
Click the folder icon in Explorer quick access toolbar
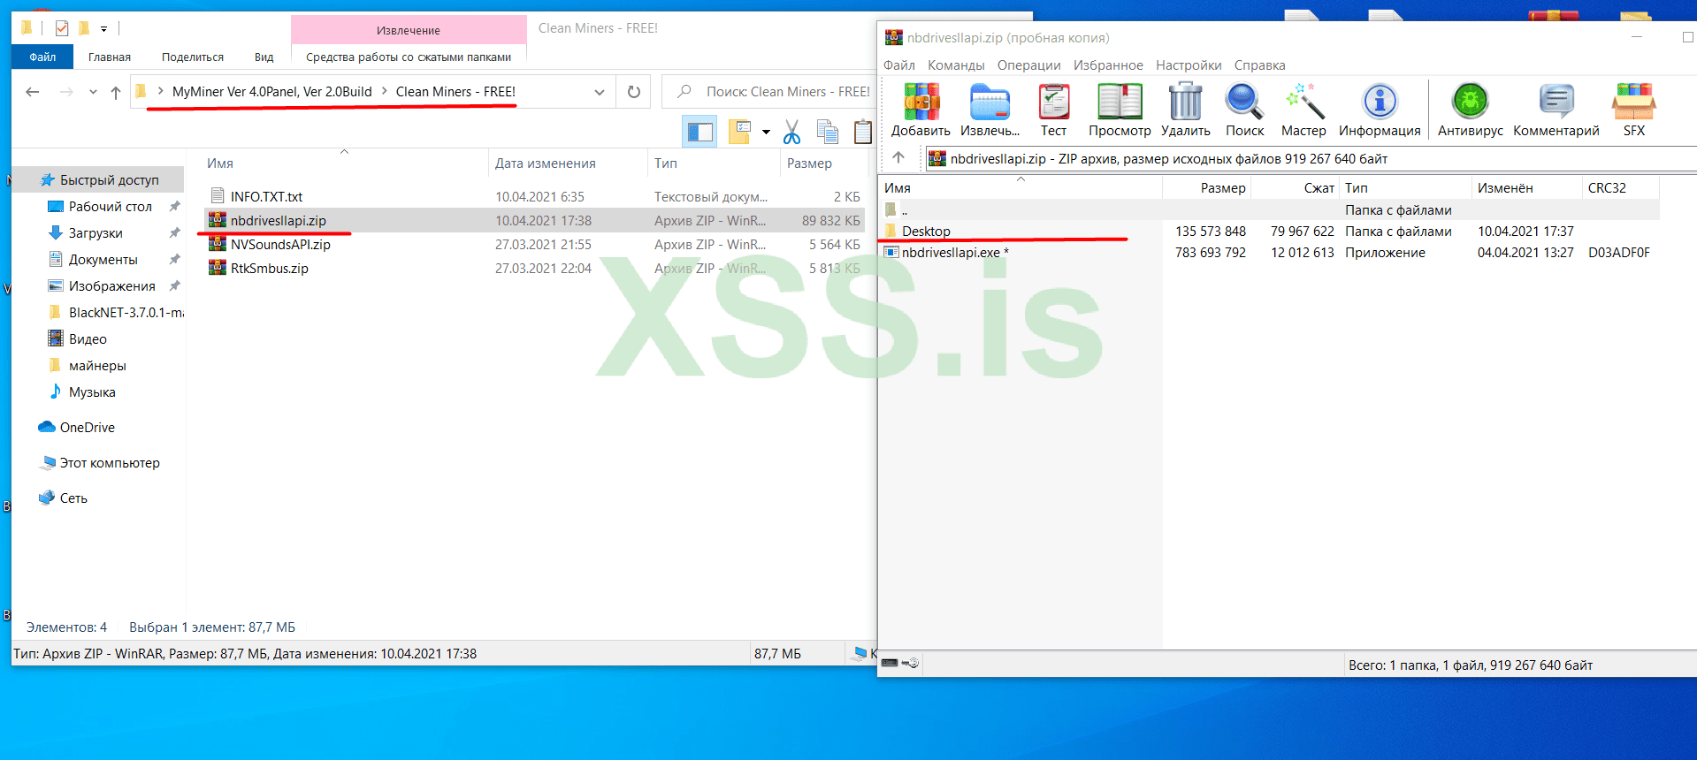pyautogui.click(x=84, y=28)
